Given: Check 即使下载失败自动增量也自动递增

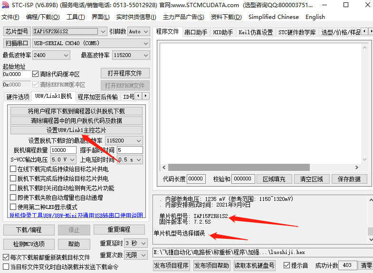Looking at the screenshot, I should click(x=13, y=198).
